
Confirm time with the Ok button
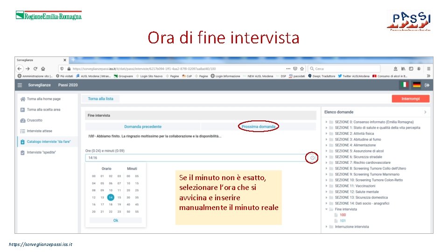point(116,220)
